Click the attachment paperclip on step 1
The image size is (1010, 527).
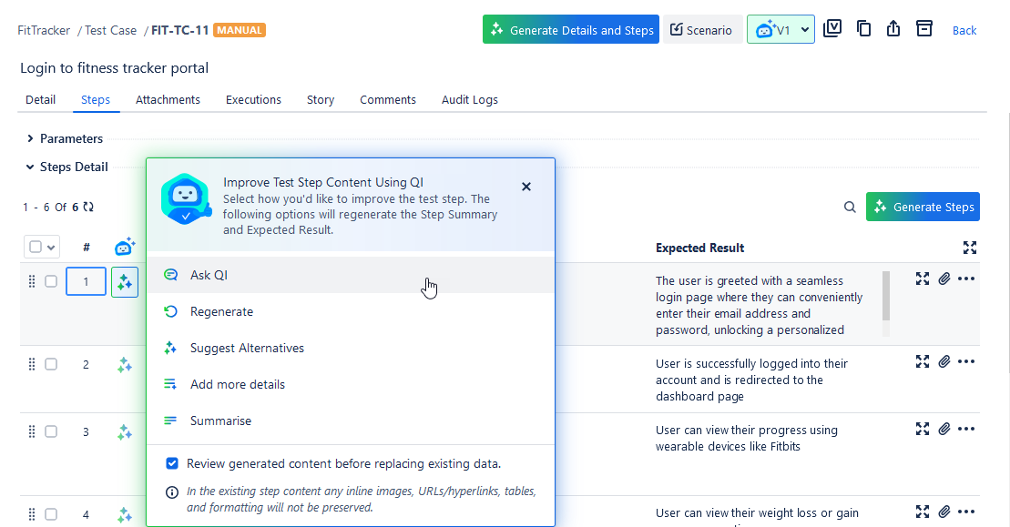[944, 279]
